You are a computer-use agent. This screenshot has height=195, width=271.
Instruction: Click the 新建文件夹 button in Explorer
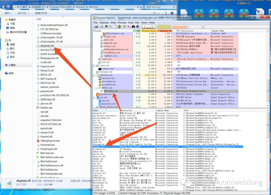click(x=41, y=13)
